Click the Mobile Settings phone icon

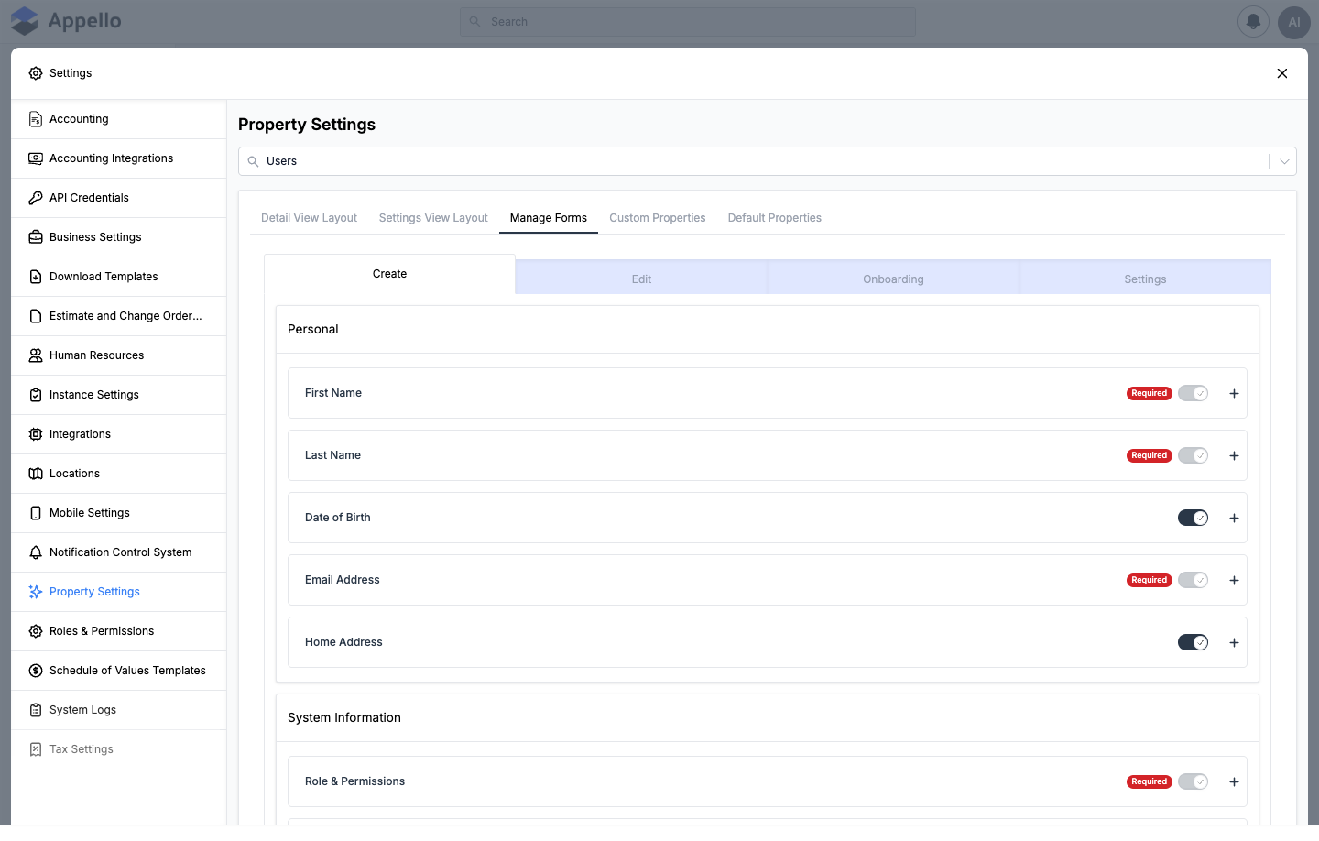(36, 513)
